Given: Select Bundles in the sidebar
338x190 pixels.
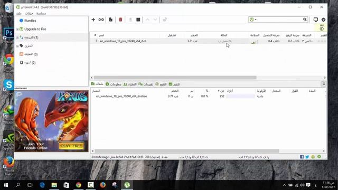Looking at the screenshot, I should coord(30,21).
